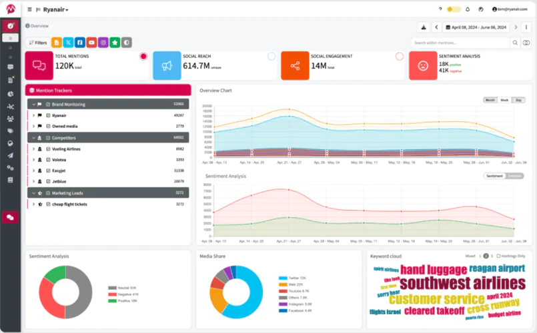Switch Overview Chart to Week view
The image size is (537, 333).
504,100
